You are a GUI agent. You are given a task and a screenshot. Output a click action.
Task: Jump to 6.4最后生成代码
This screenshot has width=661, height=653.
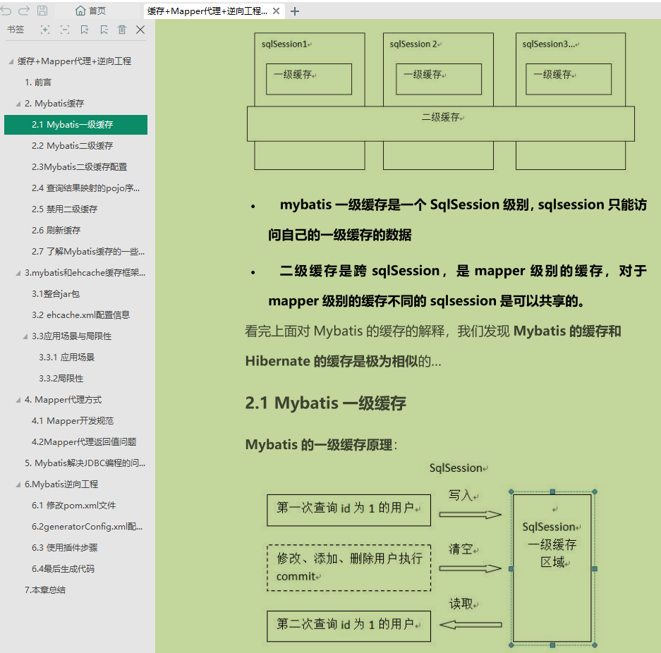click(x=63, y=569)
